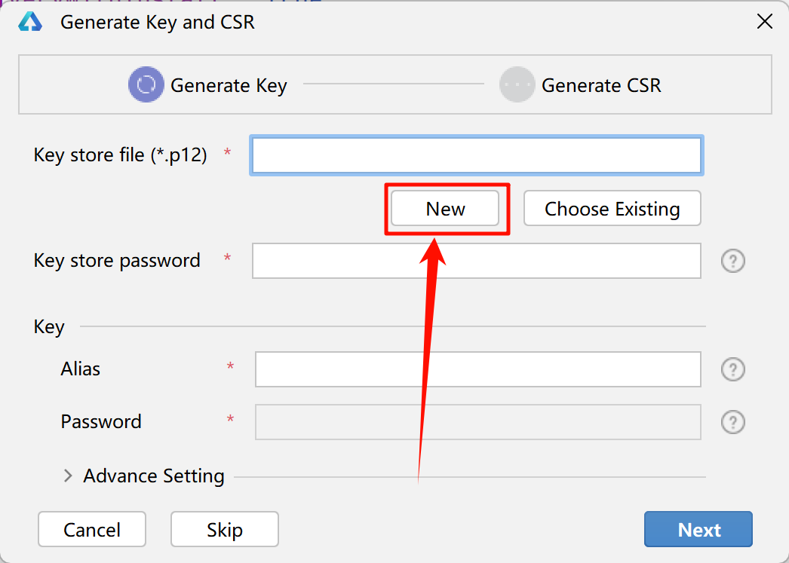Focus the Key store file field
The width and height of the screenshot is (789, 563).
click(x=476, y=155)
